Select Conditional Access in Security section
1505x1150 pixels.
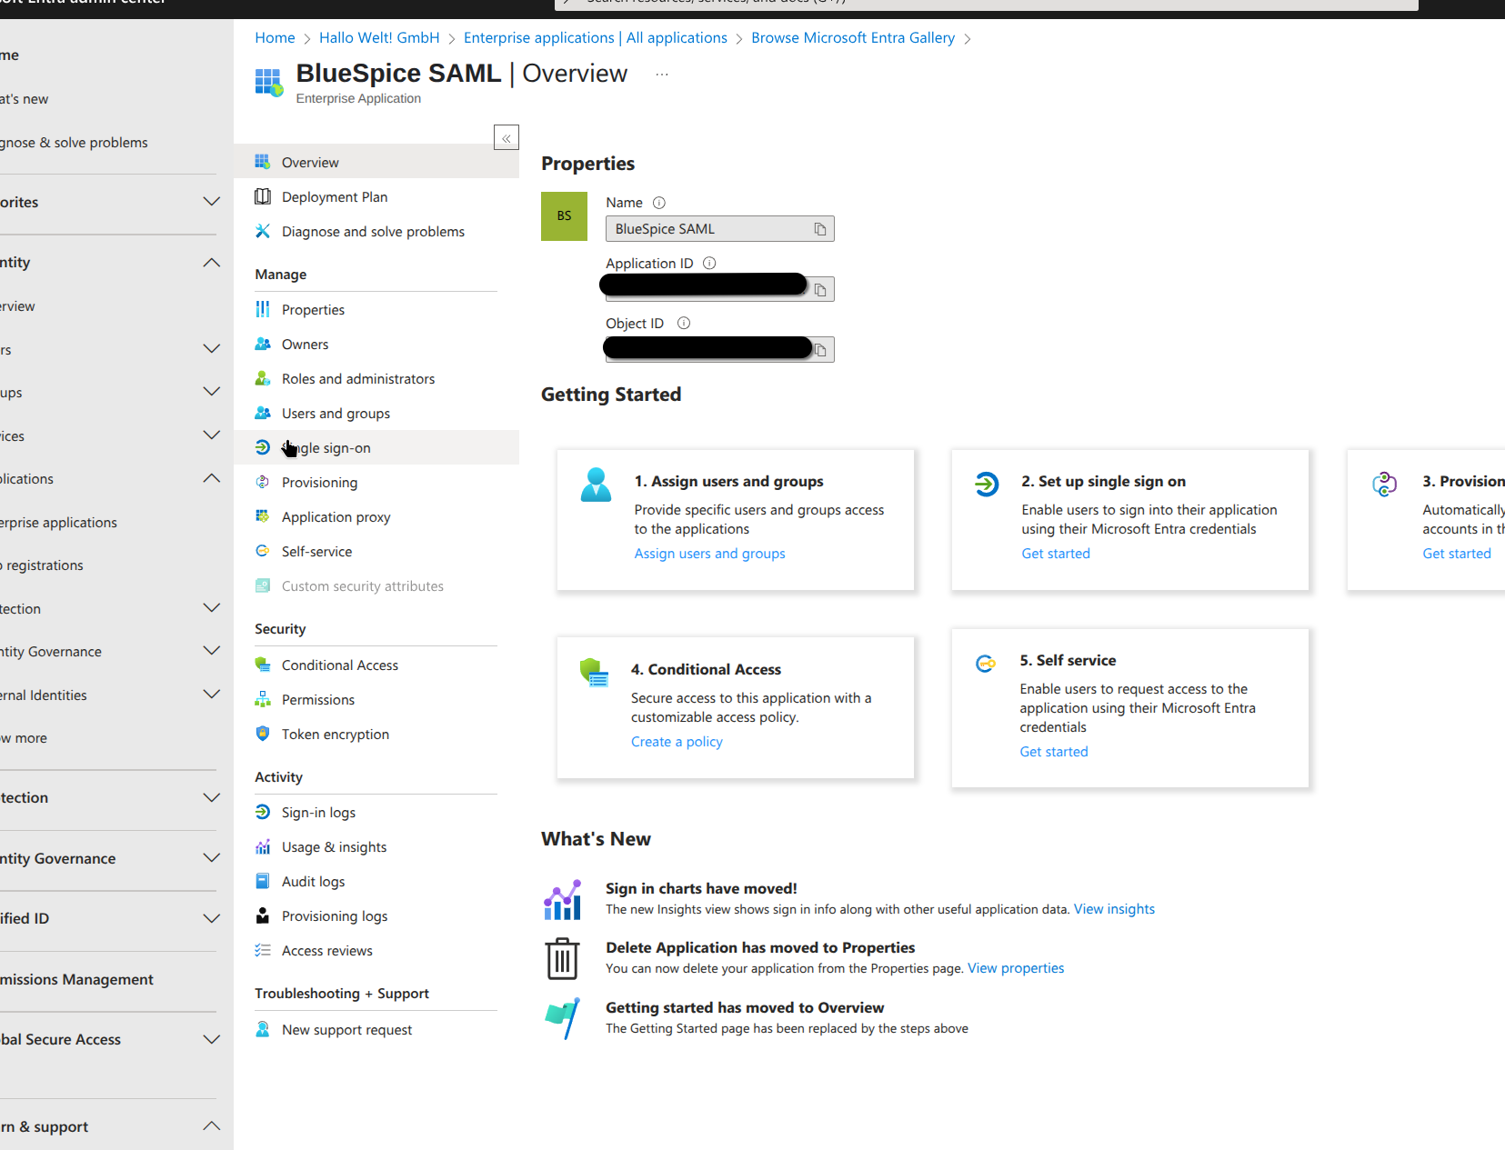(339, 665)
